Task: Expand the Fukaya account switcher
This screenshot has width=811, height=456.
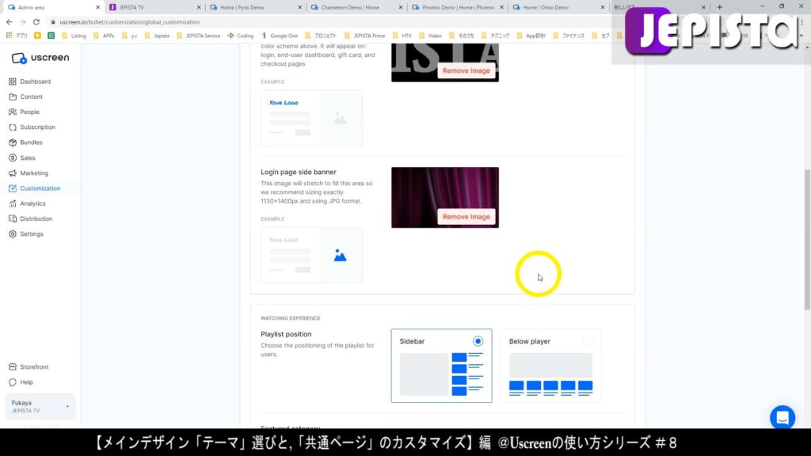Action: (x=40, y=406)
